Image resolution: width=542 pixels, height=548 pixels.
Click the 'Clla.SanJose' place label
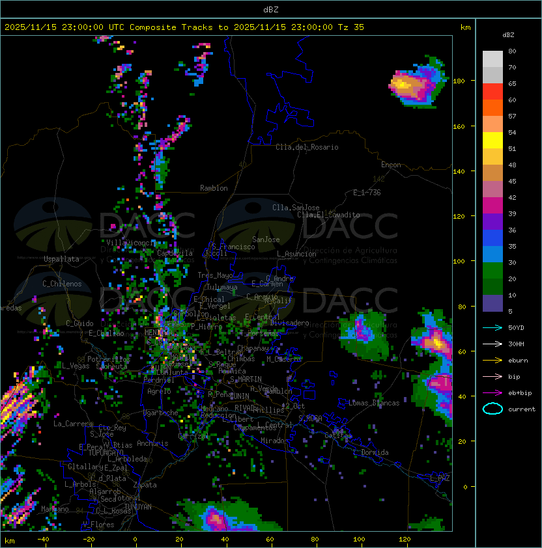click(296, 208)
